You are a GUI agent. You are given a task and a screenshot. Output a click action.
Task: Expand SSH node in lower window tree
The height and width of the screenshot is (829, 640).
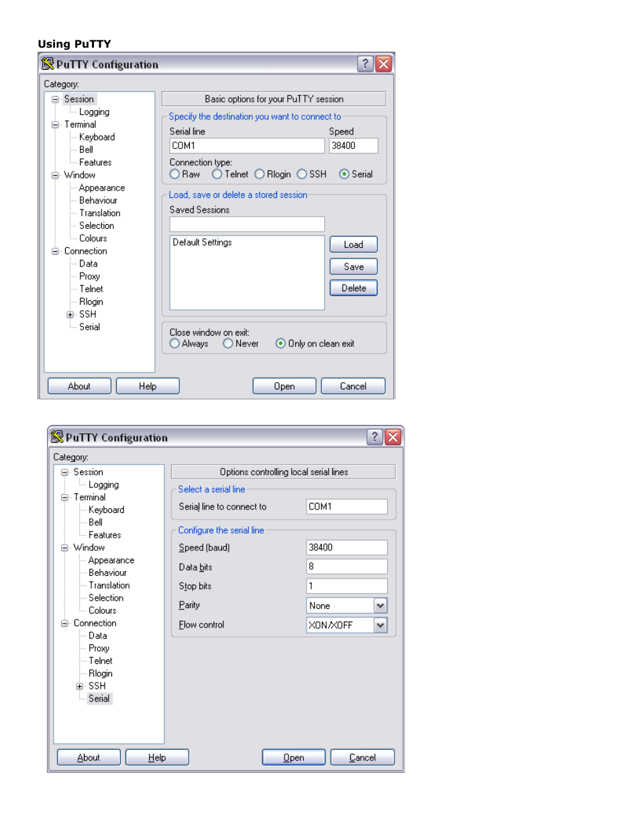tap(80, 686)
